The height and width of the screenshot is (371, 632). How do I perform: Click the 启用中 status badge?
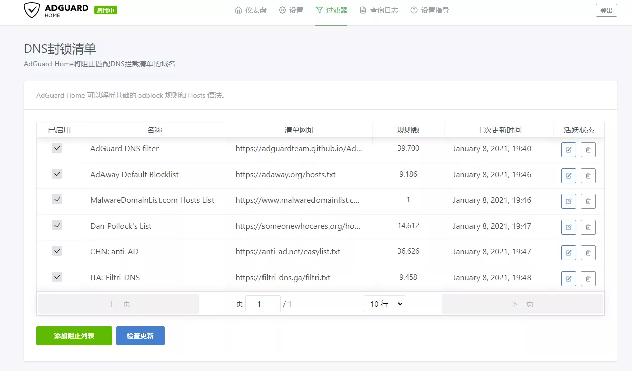[106, 10]
